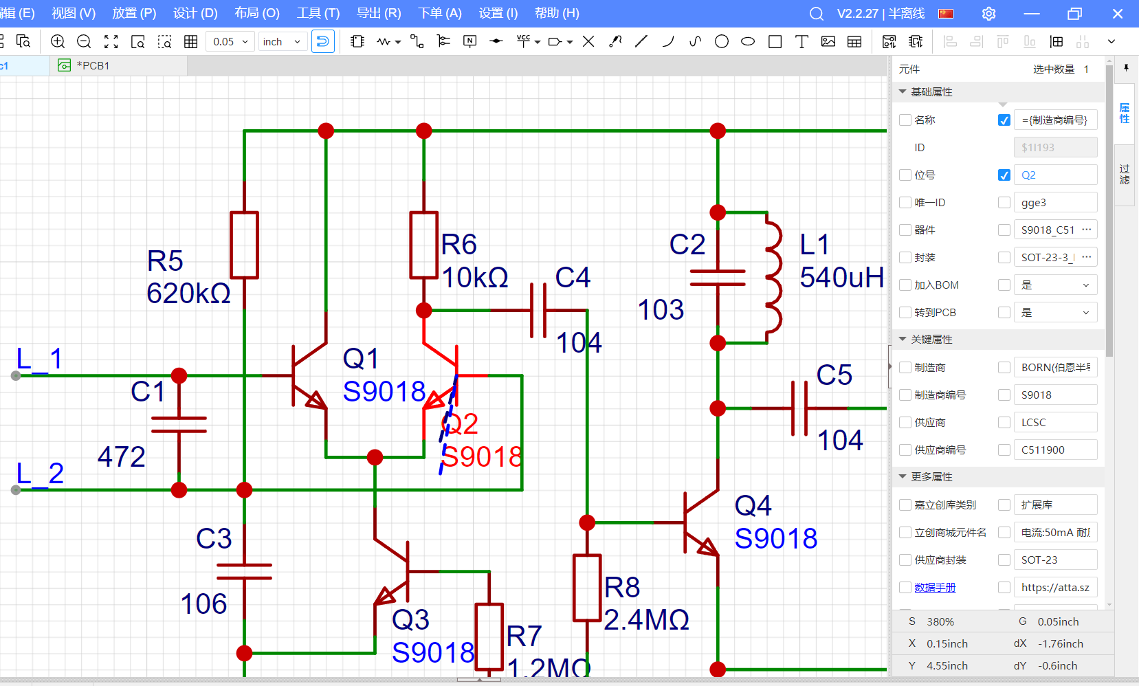
Task: Check the 制造商 property checkbox
Action: (x=905, y=368)
